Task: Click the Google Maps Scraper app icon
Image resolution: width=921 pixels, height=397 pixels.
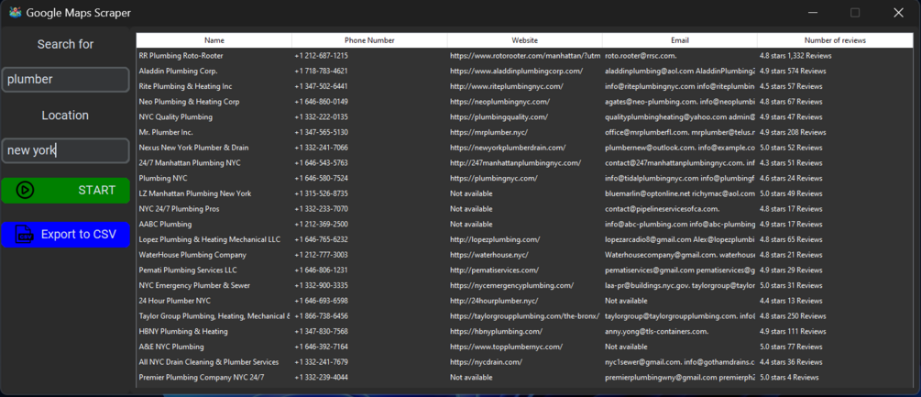Action: click(x=15, y=12)
